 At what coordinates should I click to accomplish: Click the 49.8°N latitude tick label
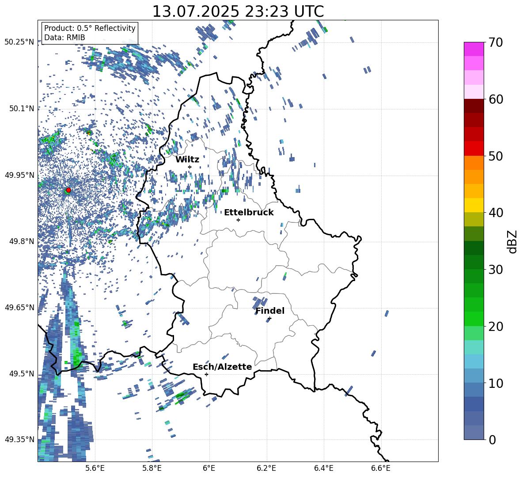coord(23,241)
